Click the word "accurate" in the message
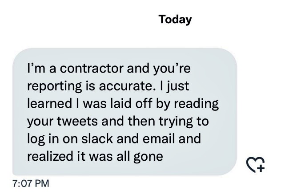 (125, 86)
